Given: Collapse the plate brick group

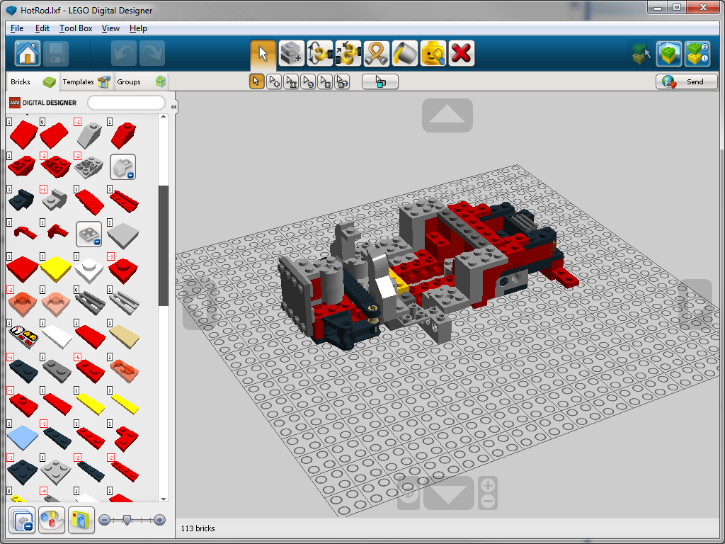Looking at the screenshot, I should [89, 234].
